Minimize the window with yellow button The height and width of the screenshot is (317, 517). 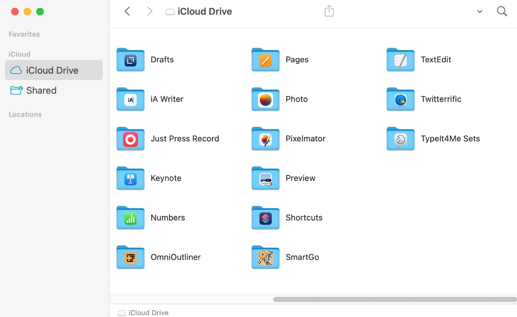coord(27,12)
